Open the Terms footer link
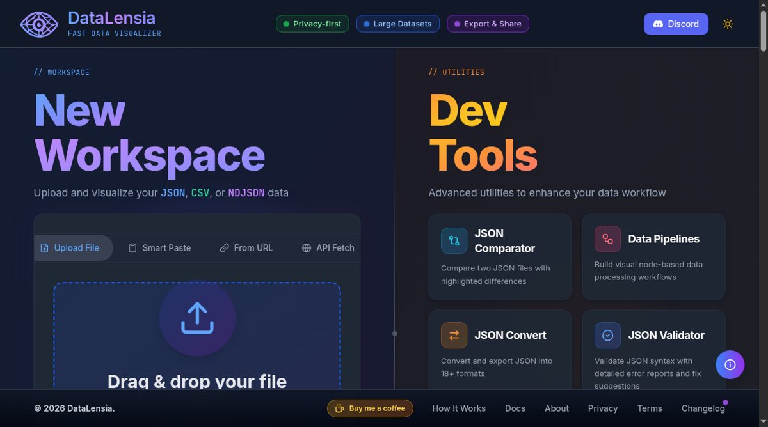Viewport: 768px width, 427px height. 650,408
